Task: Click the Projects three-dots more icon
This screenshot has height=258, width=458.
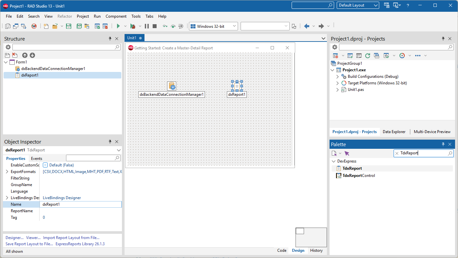Action: [417, 56]
